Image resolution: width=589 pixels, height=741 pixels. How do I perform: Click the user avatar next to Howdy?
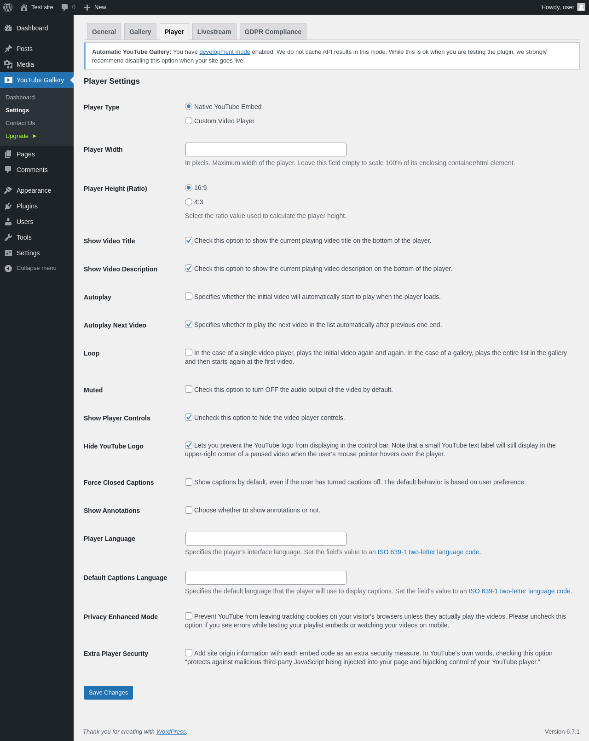point(581,7)
